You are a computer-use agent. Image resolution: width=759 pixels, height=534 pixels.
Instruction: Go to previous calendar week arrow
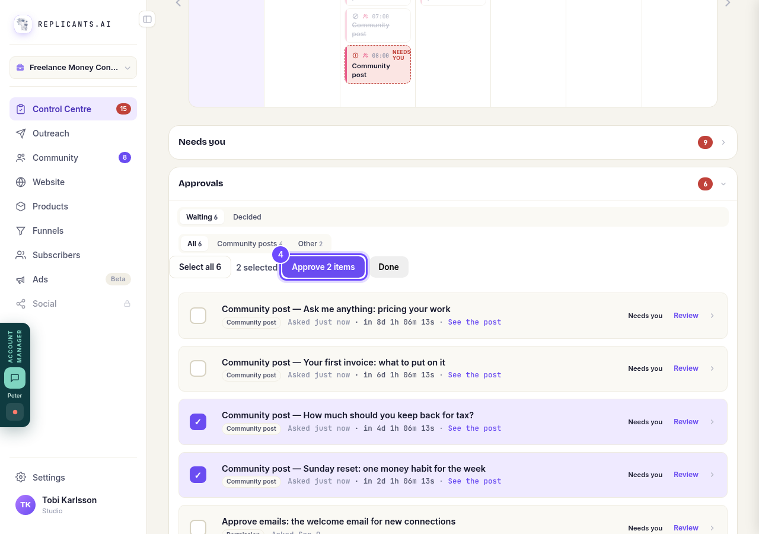point(178,3)
